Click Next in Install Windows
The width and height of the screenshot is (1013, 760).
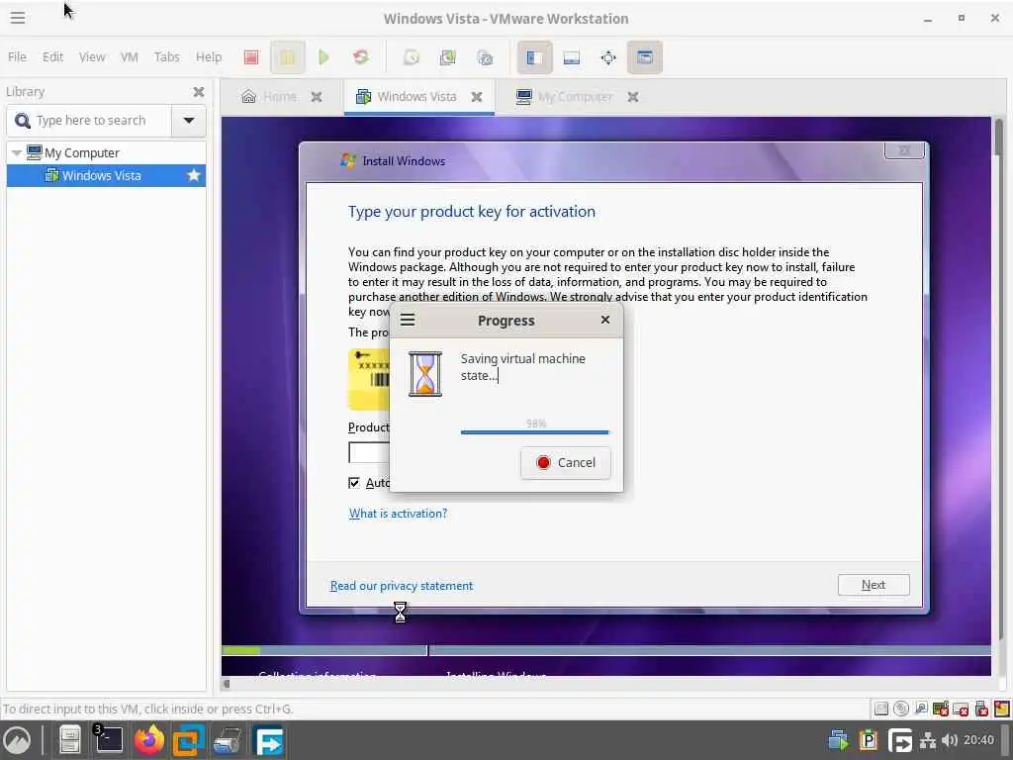coord(874,585)
